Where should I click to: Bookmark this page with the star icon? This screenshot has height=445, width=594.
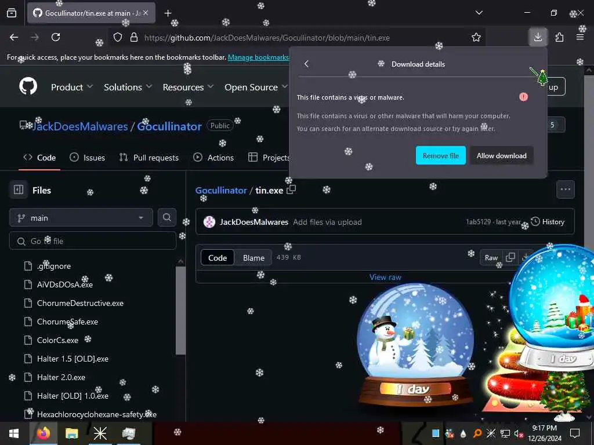[476, 38]
